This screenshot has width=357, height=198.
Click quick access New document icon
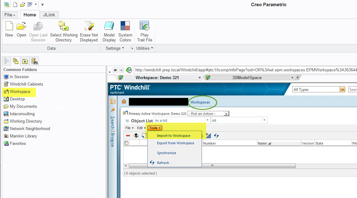coord(15,4)
